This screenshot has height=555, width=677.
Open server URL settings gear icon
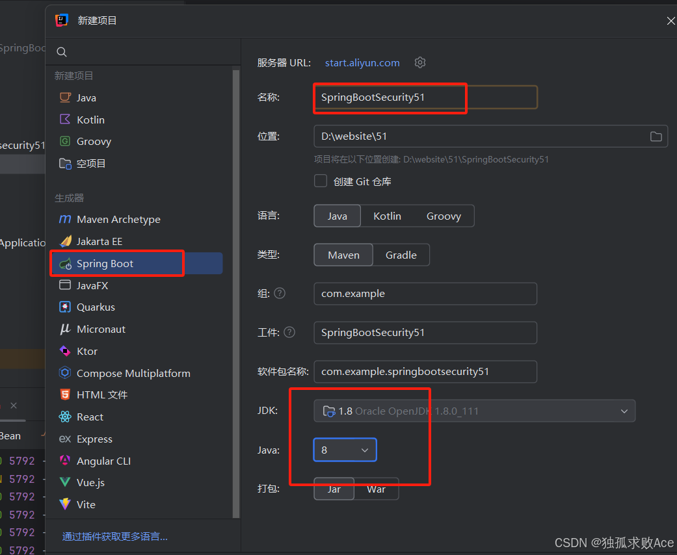pos(420,62)
